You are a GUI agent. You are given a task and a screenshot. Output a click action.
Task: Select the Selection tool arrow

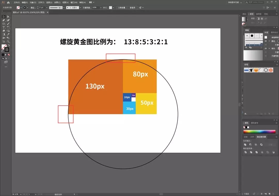point(4,17)
